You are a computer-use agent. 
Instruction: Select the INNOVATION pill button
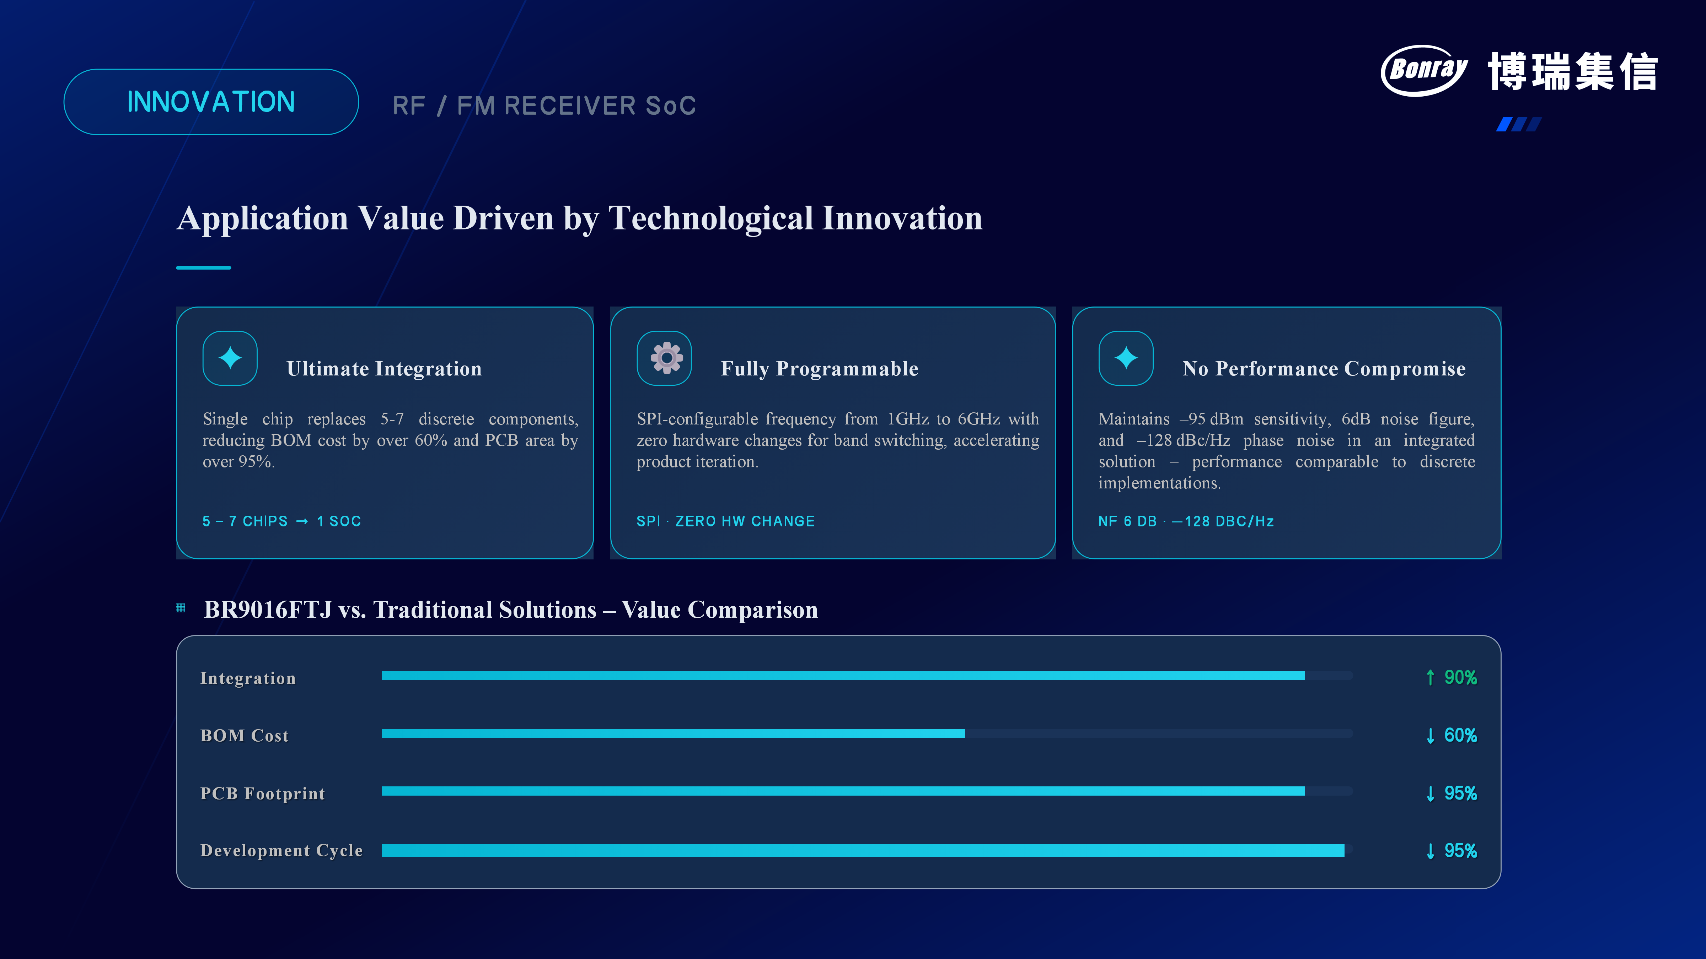[211, 102]
